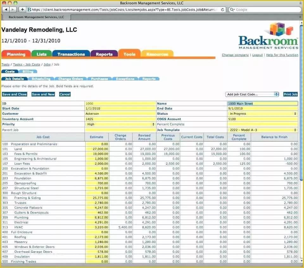Open the Transactions tab
The width and height of the screenshot is (304, 268).
coord(71,54)
